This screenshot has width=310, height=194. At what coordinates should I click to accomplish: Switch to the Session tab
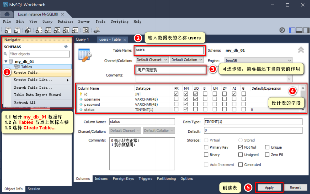click(34, 189)
